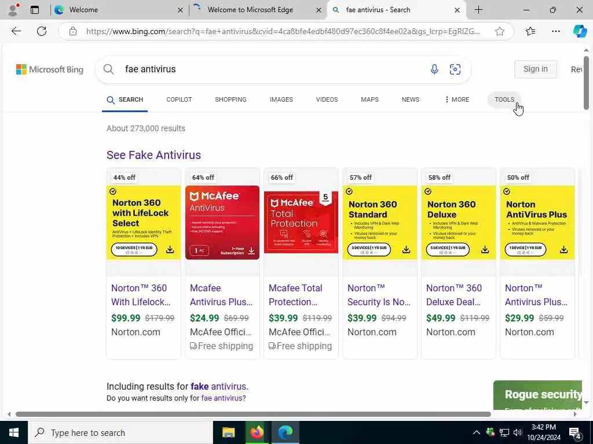Open the VIDEOS search tab

click(x=327, y=99)
